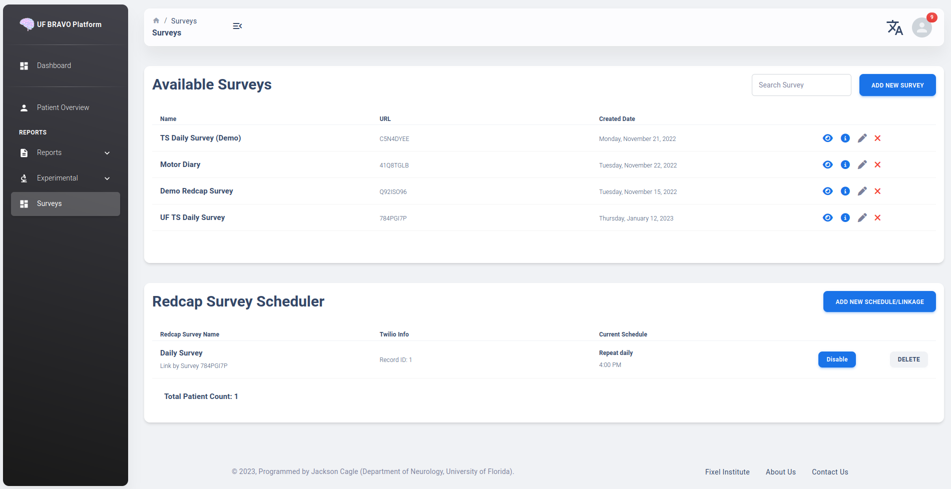Collapse the sidebar menu icon
This screenshot has width=951, height=489.
pos(237,26)
